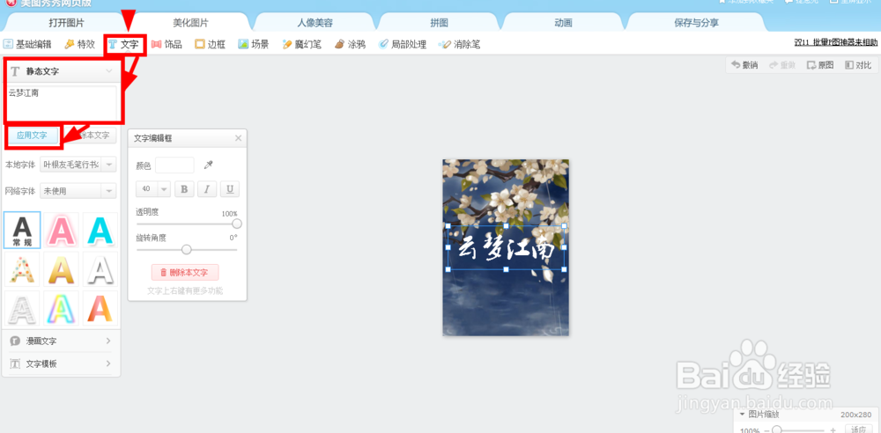The height and width of the screenshot is (433, 881).
Task: Select the gray embossed A text style
Action: 23,308
